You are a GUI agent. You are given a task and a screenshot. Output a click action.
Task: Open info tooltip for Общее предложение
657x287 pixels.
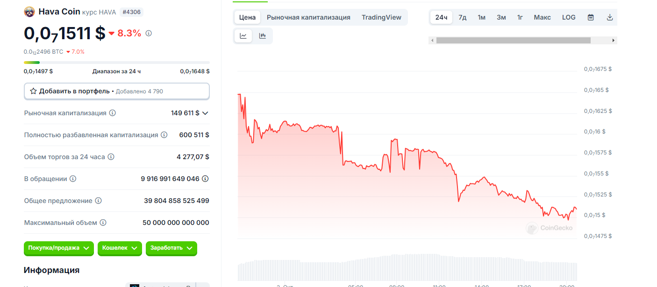[98, 201]
